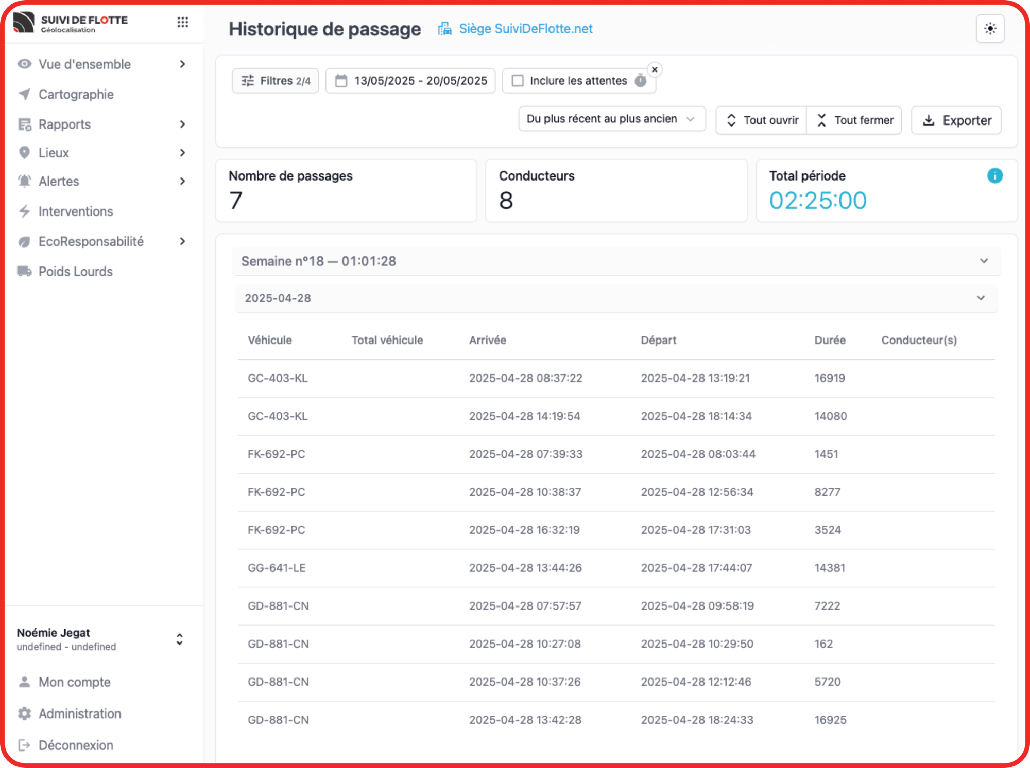Click the Tout fermer button
1030x768 pixels.
click(x=854, y=120)
